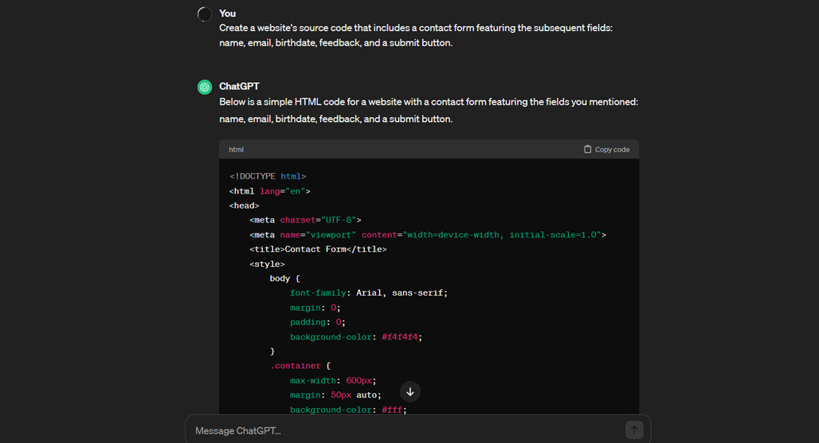Click the user profile avatar circle
The image size is (819, 443).
(205, 14)
